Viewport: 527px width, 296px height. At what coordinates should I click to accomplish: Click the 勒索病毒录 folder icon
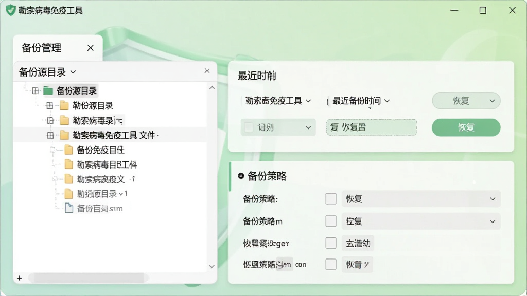[x=64, y=120]
